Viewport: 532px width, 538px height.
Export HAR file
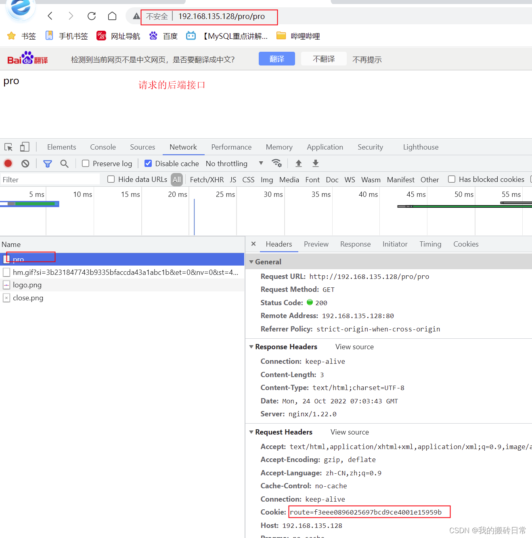tap(315, 163)
